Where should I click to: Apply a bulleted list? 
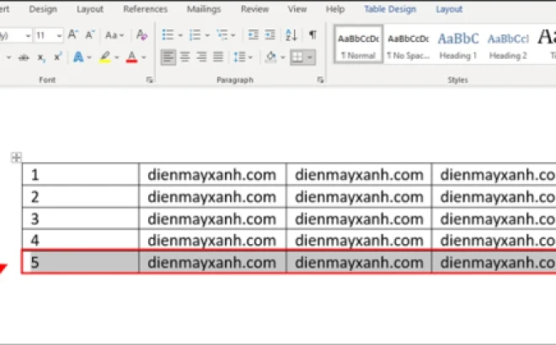coord(168,35)
